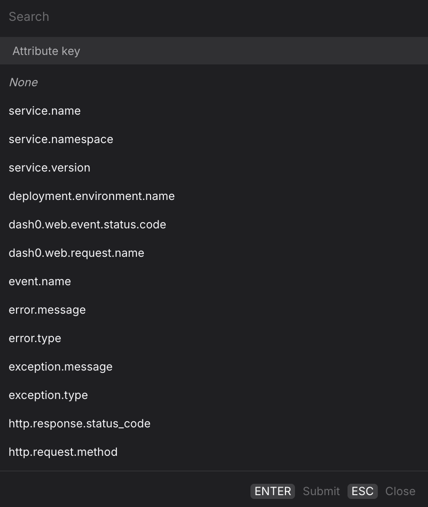
Task: Click the ENTER key badge
Action: coord(272,491)
